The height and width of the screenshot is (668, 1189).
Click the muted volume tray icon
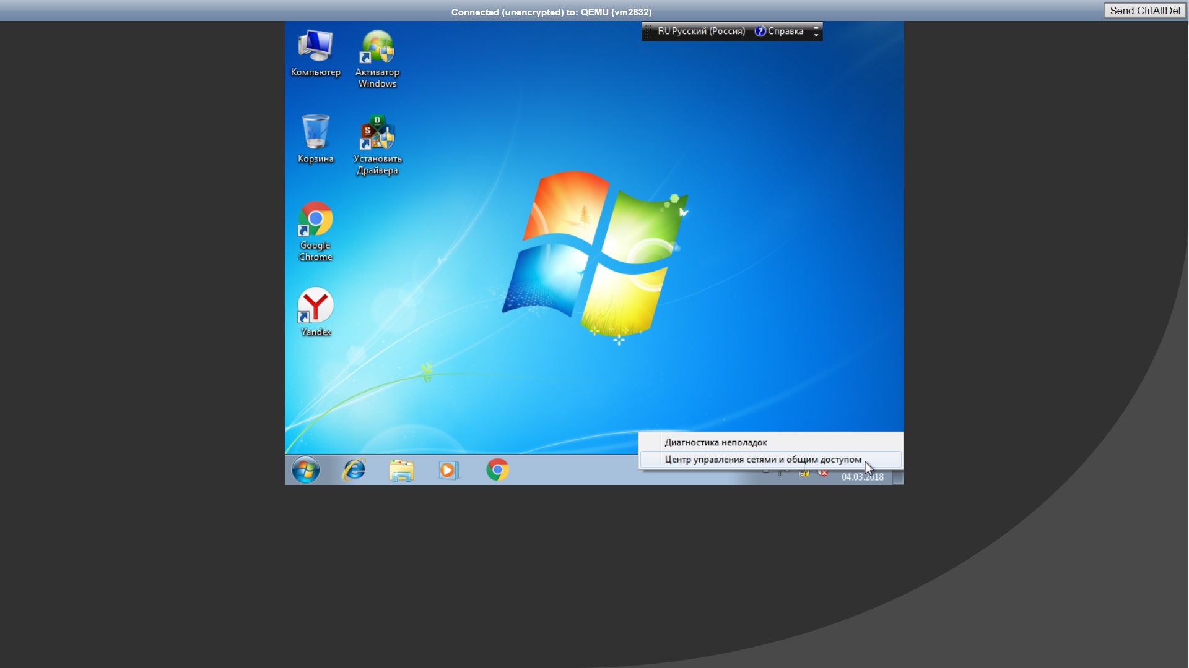823,473
